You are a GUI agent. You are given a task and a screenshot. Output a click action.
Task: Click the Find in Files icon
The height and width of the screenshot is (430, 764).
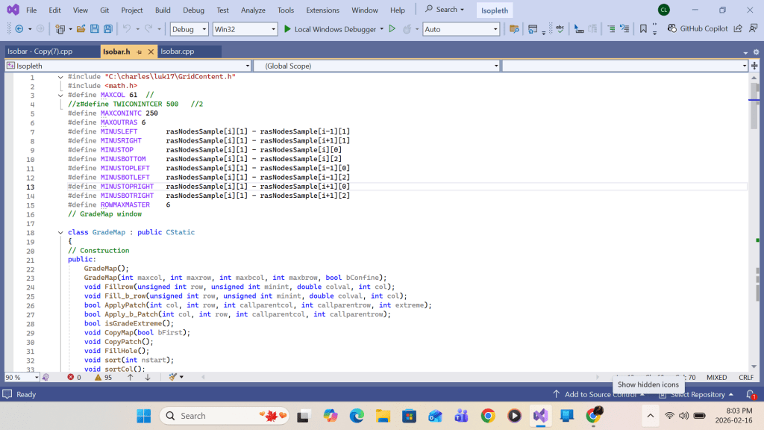click(513, 29)
